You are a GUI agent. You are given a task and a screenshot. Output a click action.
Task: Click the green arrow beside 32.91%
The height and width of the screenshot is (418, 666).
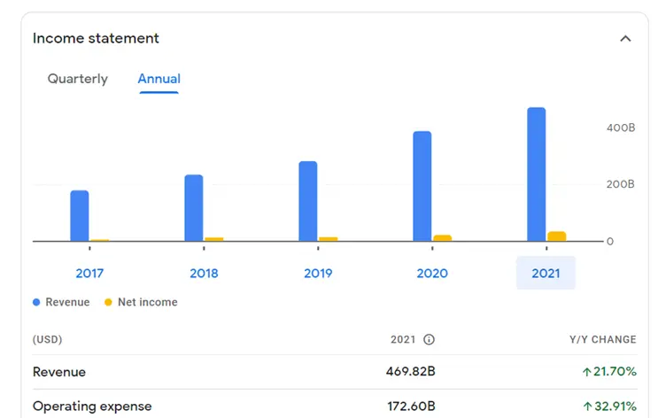[x=586, y=407]
